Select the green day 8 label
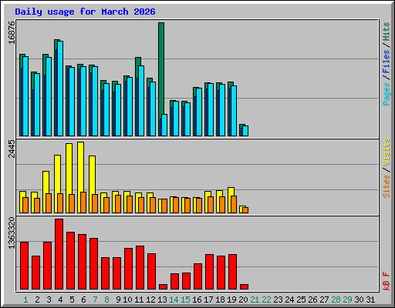395x308 pixels. coord(106,300)
